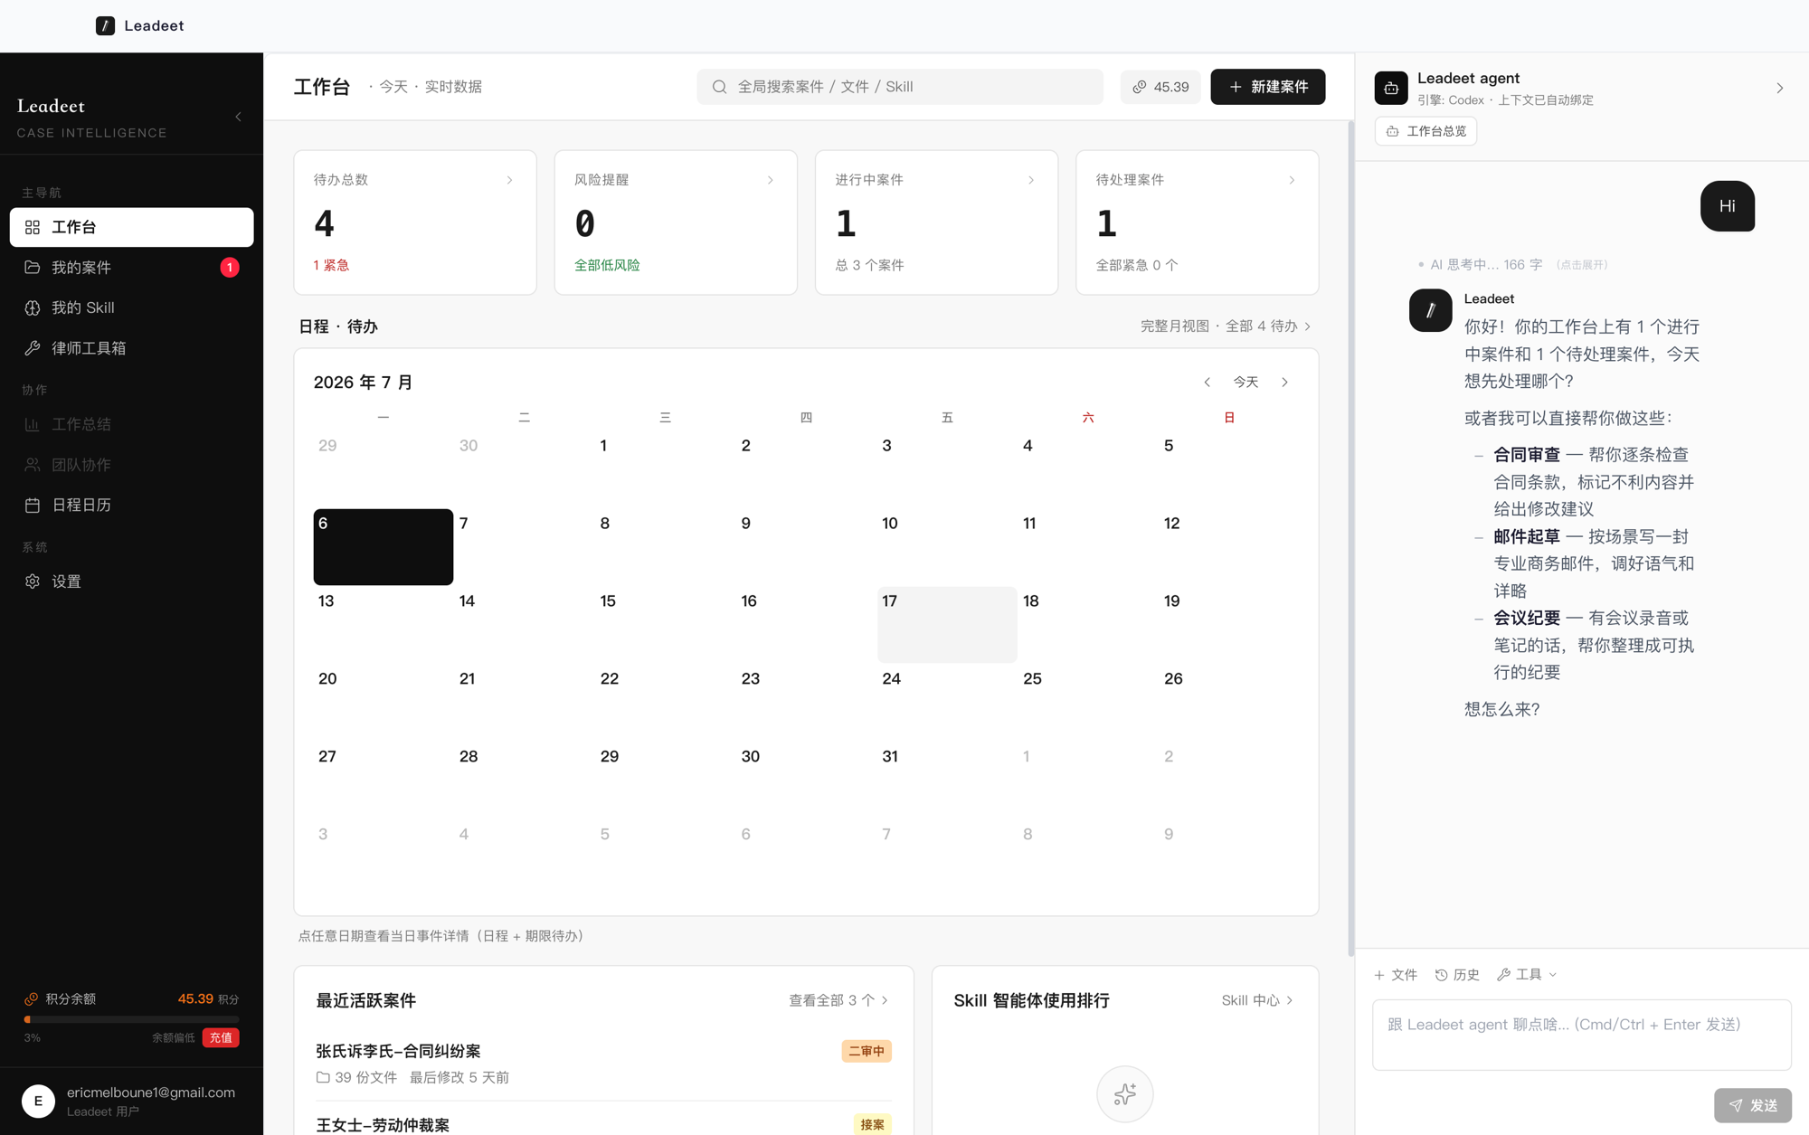The image size is (1809, 1135).
Task: Open 律师工具箱 in the sidebar
Action: tap(131, 348)
